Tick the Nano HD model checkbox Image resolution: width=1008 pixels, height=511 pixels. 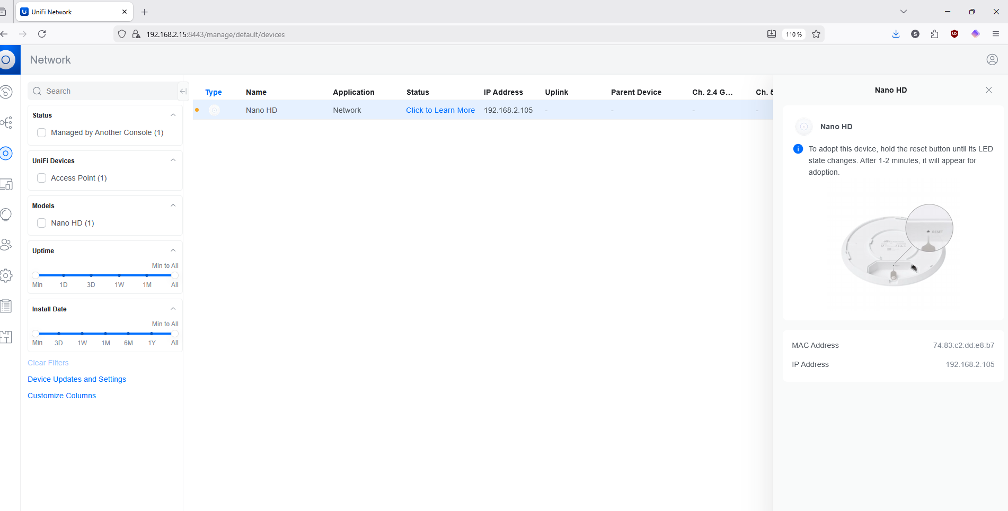[42, 223]
